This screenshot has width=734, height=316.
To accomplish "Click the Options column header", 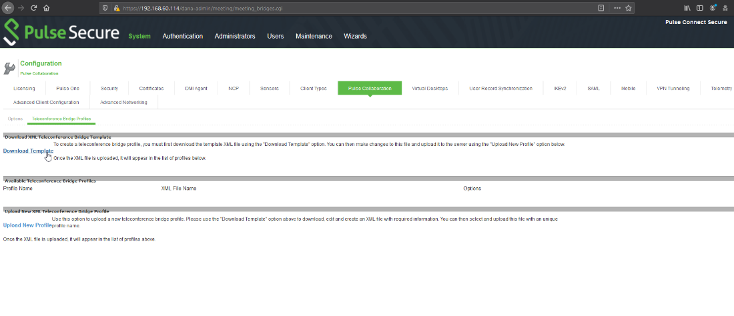I will click(472, 189).
